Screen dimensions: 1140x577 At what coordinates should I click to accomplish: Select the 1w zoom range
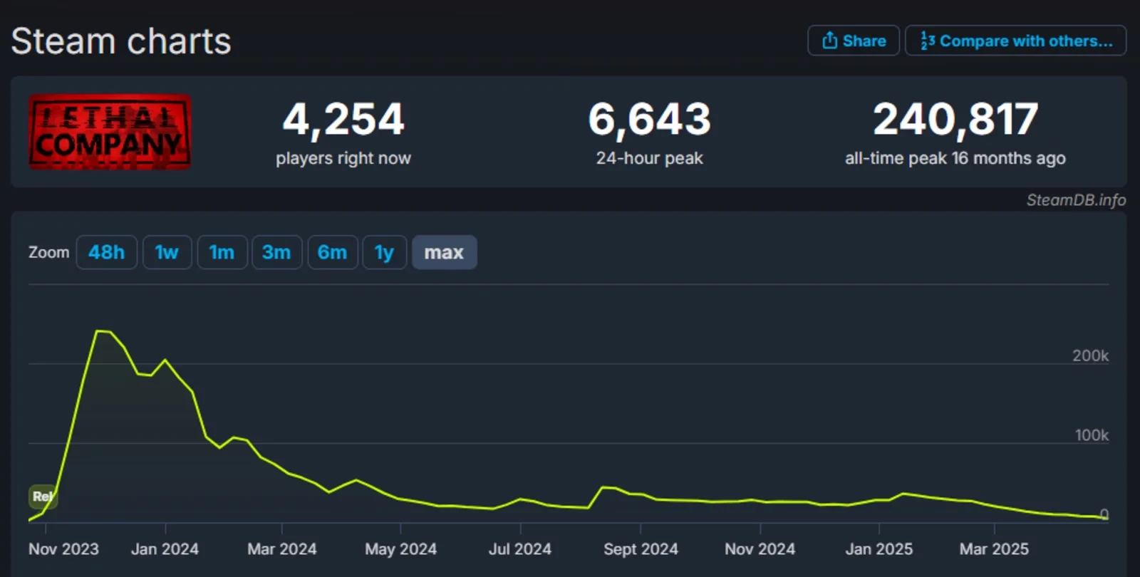point(167,252)
